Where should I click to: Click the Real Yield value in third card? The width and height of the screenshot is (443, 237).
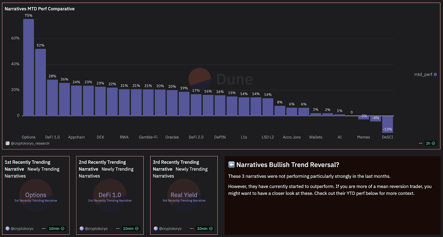pyautogui.click(x=184, y=195)
